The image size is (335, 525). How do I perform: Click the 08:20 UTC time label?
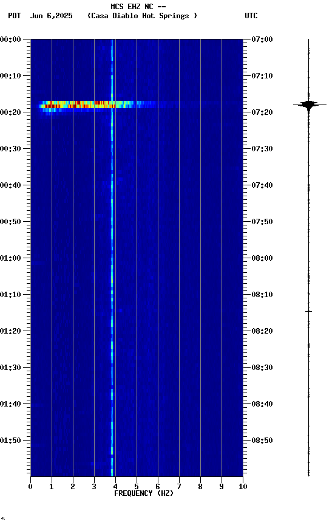pyautogui.click(x=262, y=331)
